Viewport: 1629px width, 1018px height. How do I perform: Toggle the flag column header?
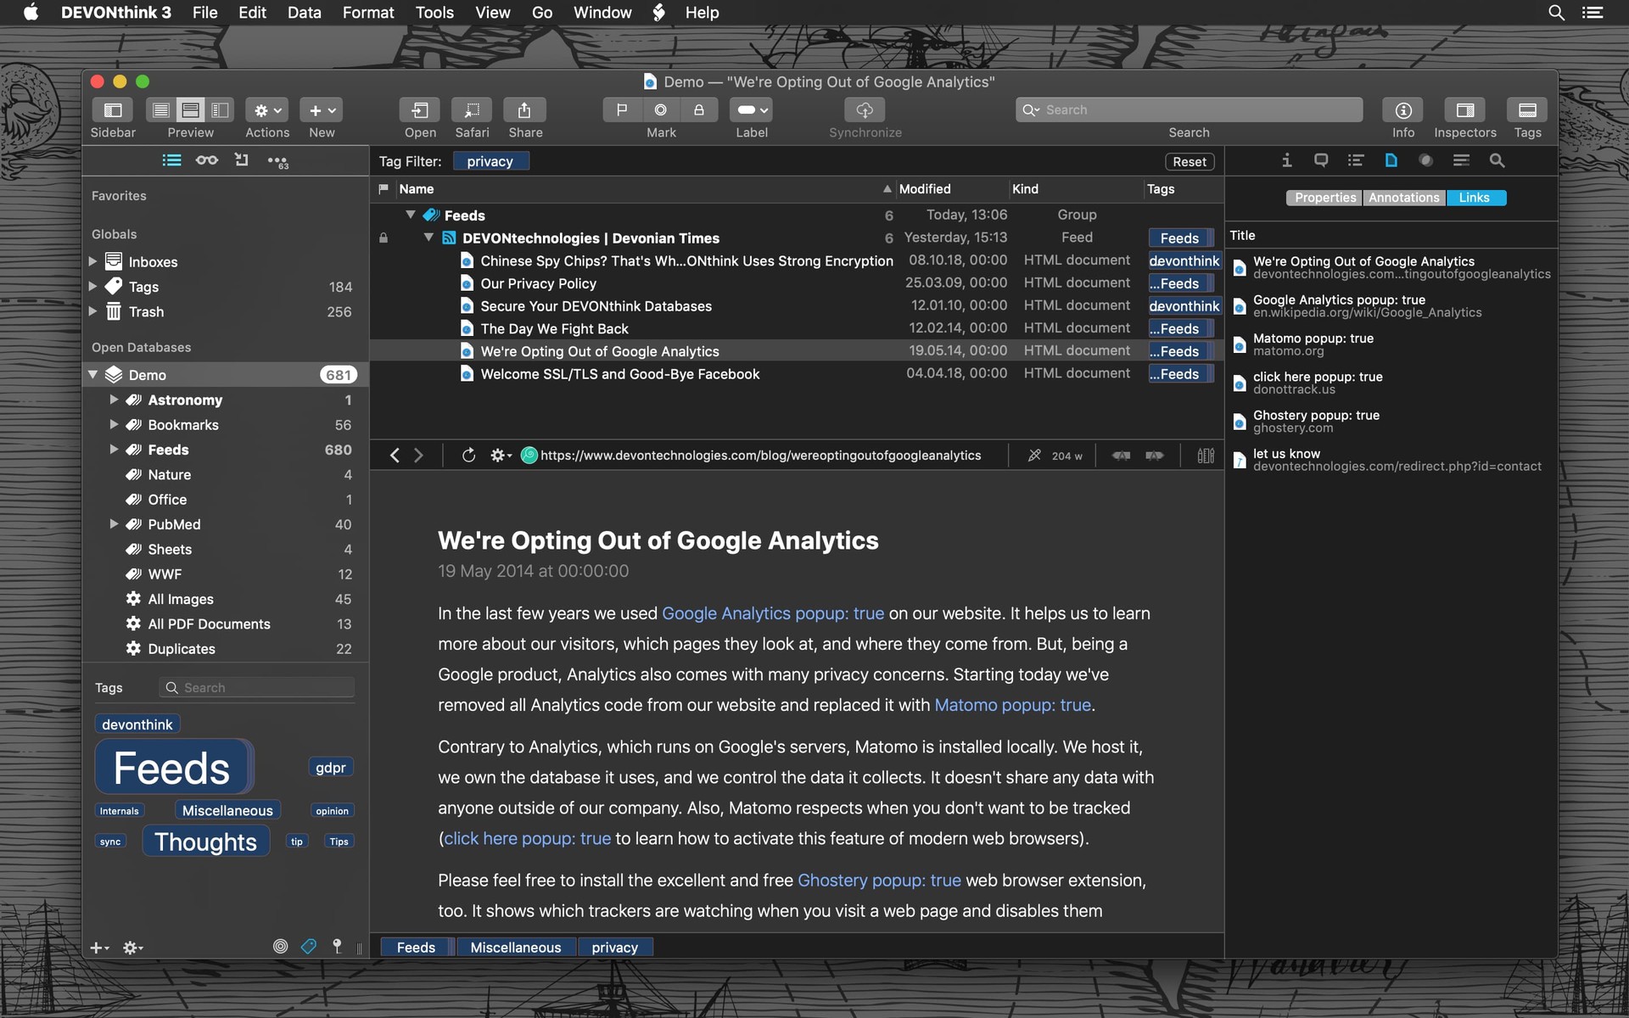click(x=383, y=188)
